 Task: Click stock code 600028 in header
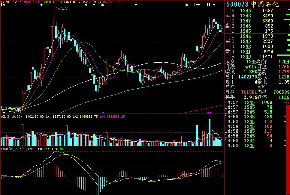coord(237,4)
